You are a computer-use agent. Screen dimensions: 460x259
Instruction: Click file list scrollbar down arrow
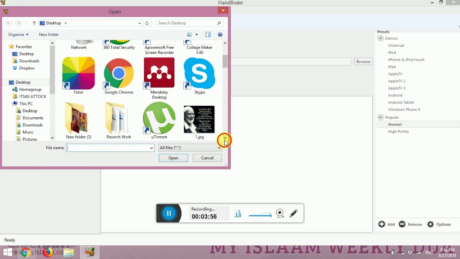click(225, 138)
